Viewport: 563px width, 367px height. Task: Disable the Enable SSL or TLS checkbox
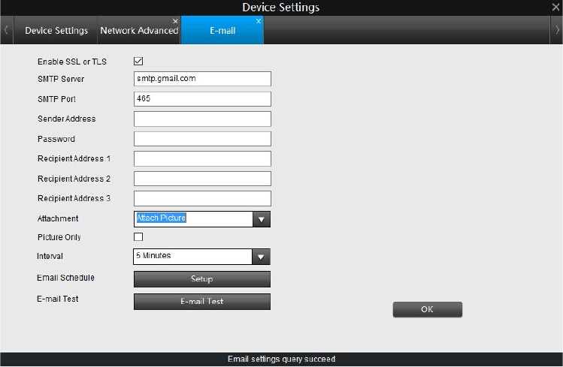click(x=138, y=62)
